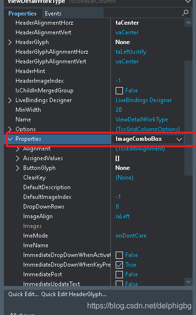Viewport: 196px width, 315px height.
Task: Select the HeaderAlignmentHorz property name
Action: click(x=44, y=23)
